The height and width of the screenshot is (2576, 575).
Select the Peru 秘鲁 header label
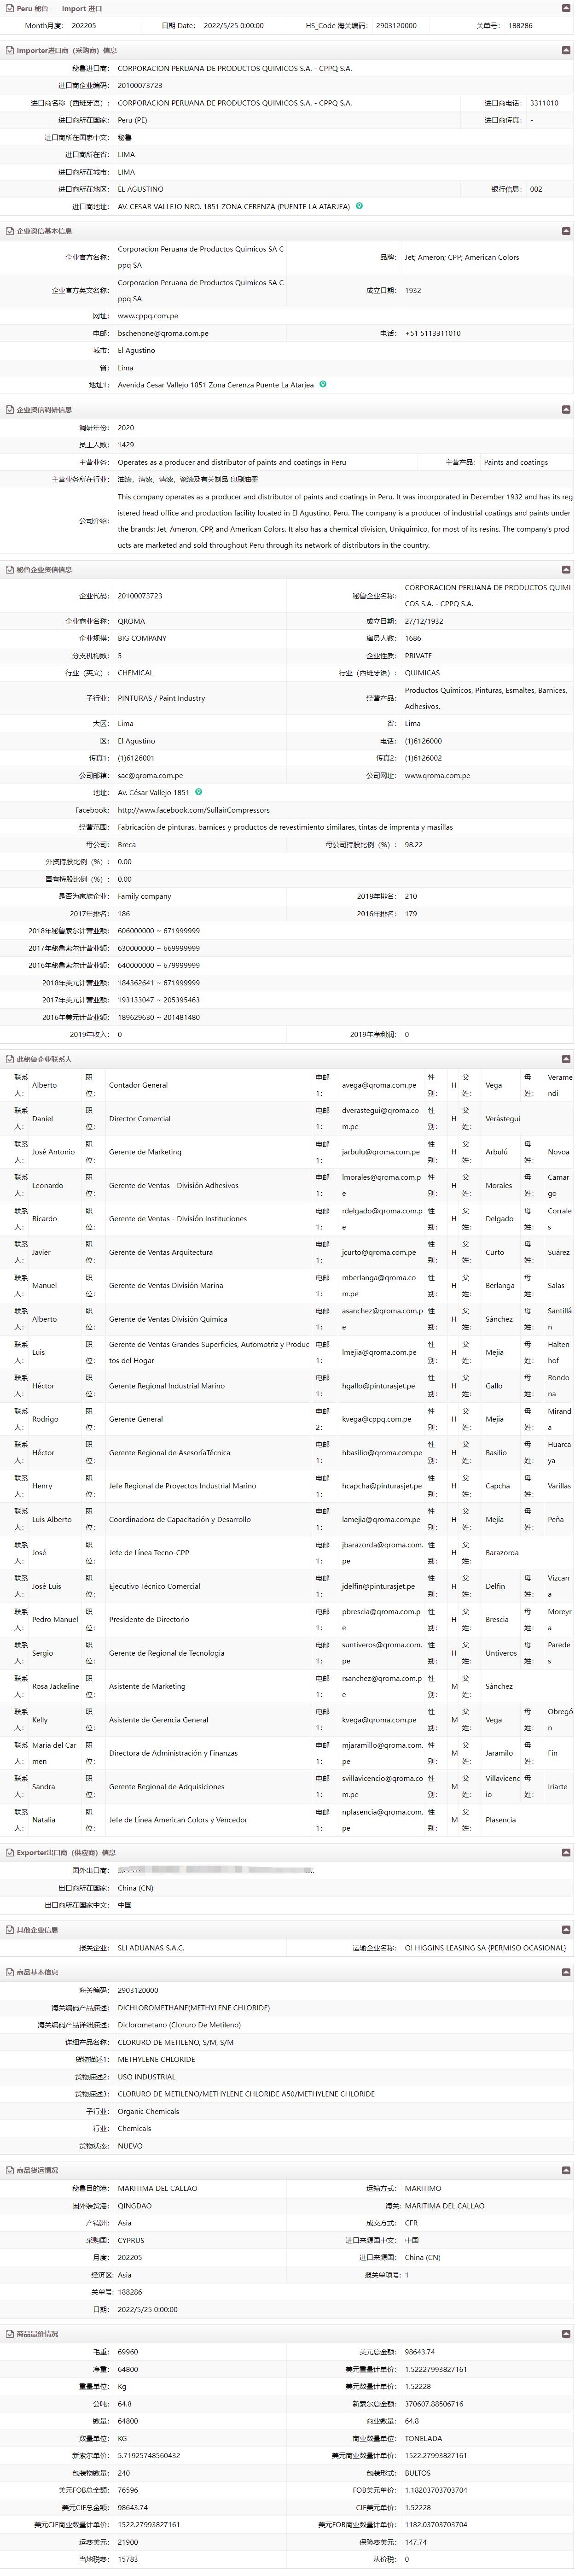tap(32, 8)
